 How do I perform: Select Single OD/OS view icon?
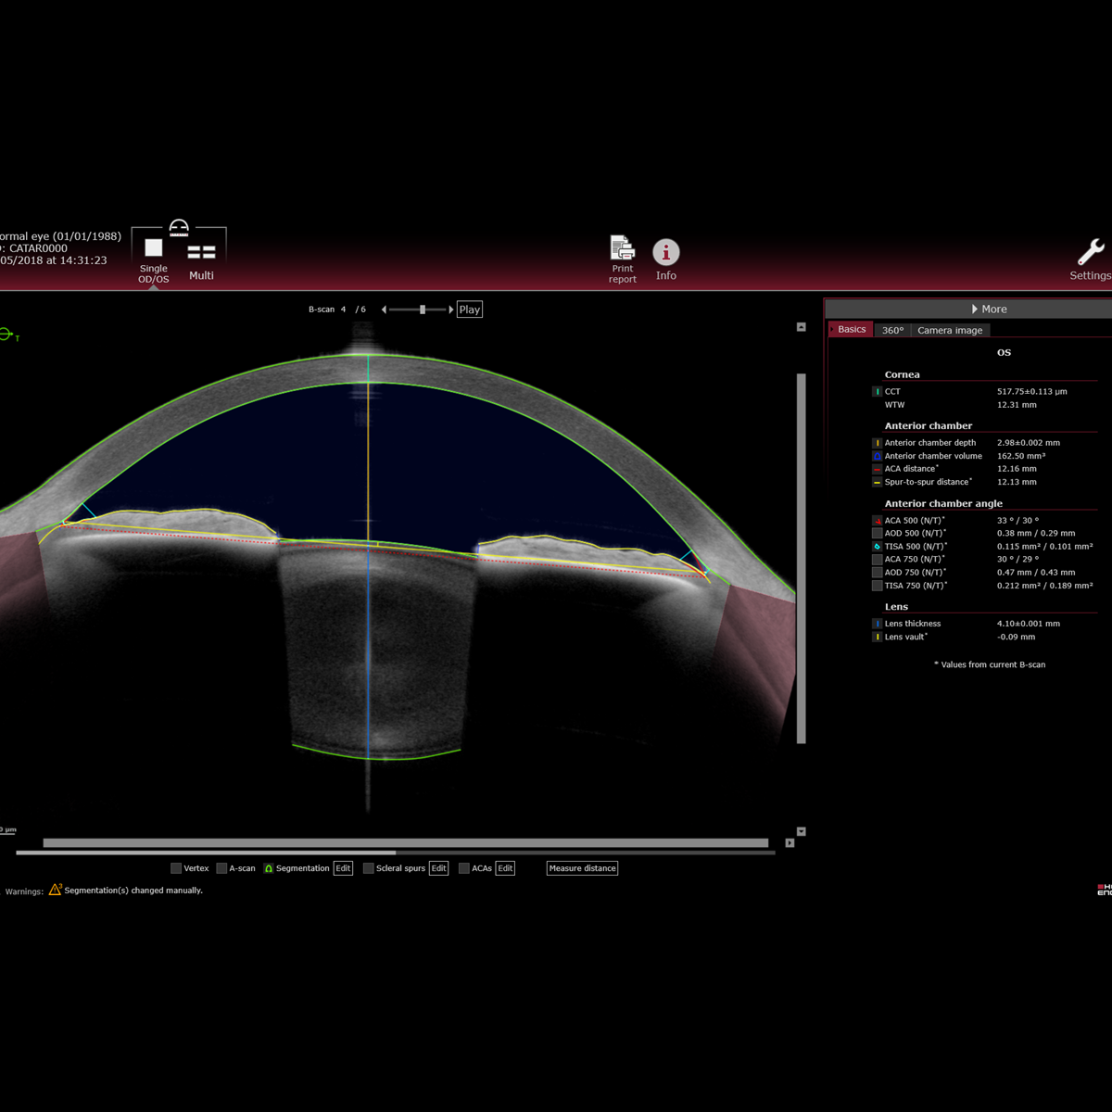[154, 248]
